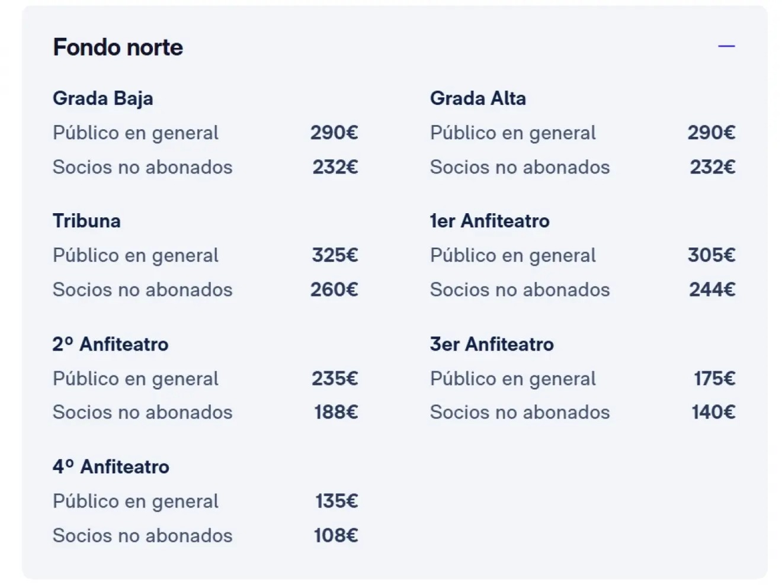This screenshot has width=782, height=585.
Task: Select the Grada Alta section title
Action: tap(477, 98)
